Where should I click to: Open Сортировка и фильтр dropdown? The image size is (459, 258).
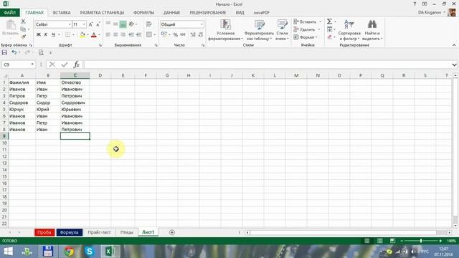[349, 30]
